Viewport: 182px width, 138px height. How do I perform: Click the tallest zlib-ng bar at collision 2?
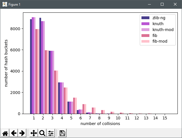40,66
